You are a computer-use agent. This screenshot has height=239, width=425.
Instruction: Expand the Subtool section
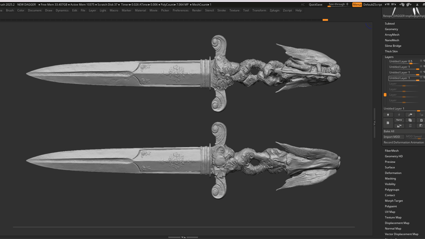coord(390,23)
